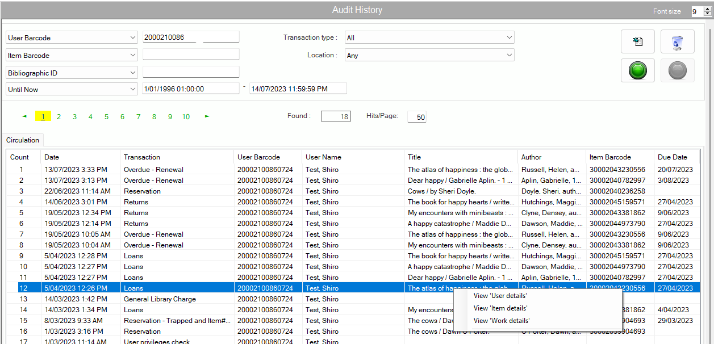714x344 pixels.
Task: Select View 'User details' from context menu
Action: [x=499, y=295]
